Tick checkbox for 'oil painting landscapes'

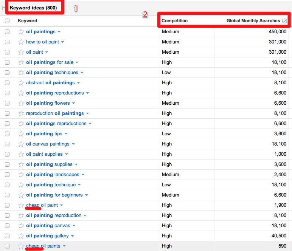pos(7,175)
